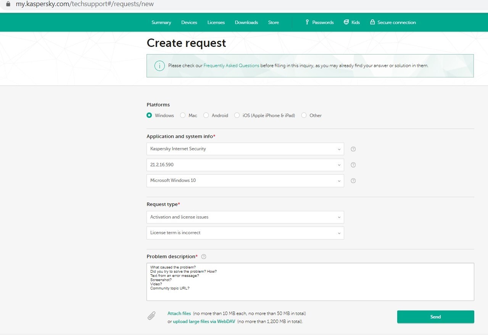488x336 pixels.
Task: Click the Platforms label
Action: 158,105
